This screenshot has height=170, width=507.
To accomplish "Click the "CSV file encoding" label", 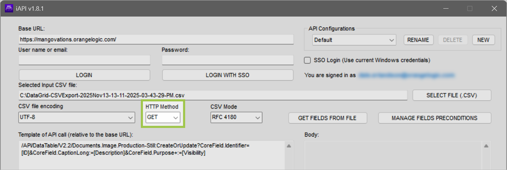I will [41, 107].
